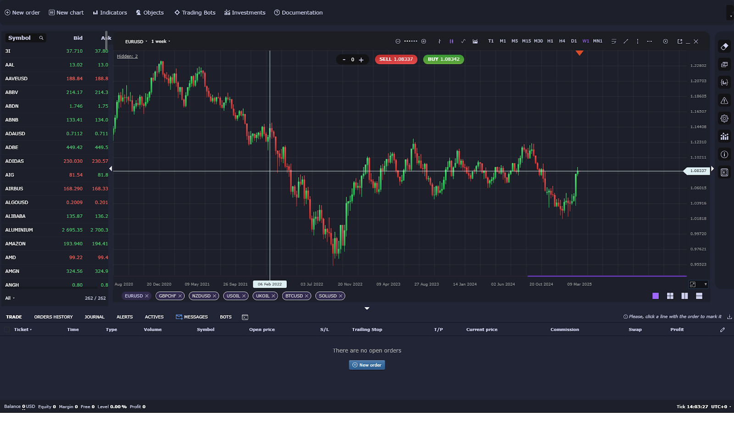The height and width of the screenshot is (422, 734).
Task: Click the settings gear in right sidebar
Action: [724, 118]
